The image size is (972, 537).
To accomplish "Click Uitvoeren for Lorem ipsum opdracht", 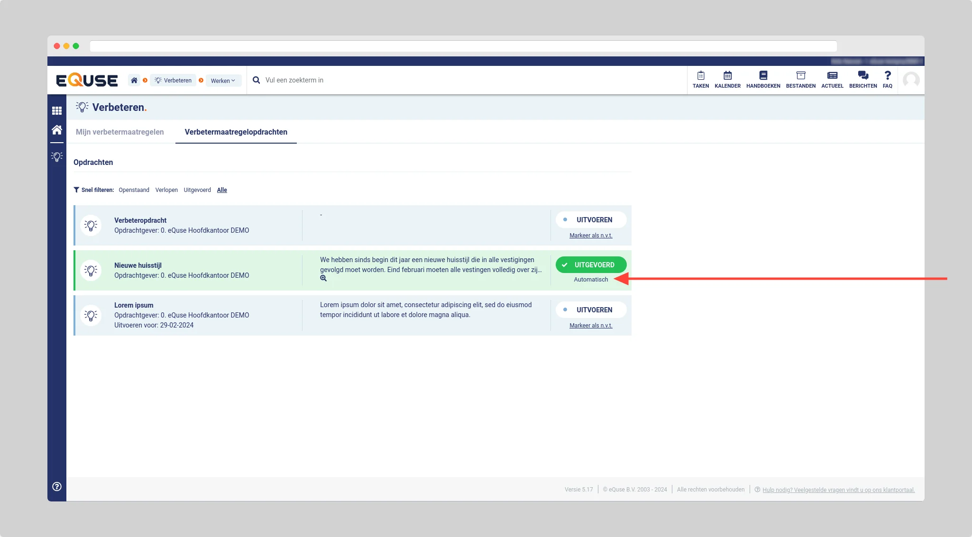I will (x=591, y=310).
